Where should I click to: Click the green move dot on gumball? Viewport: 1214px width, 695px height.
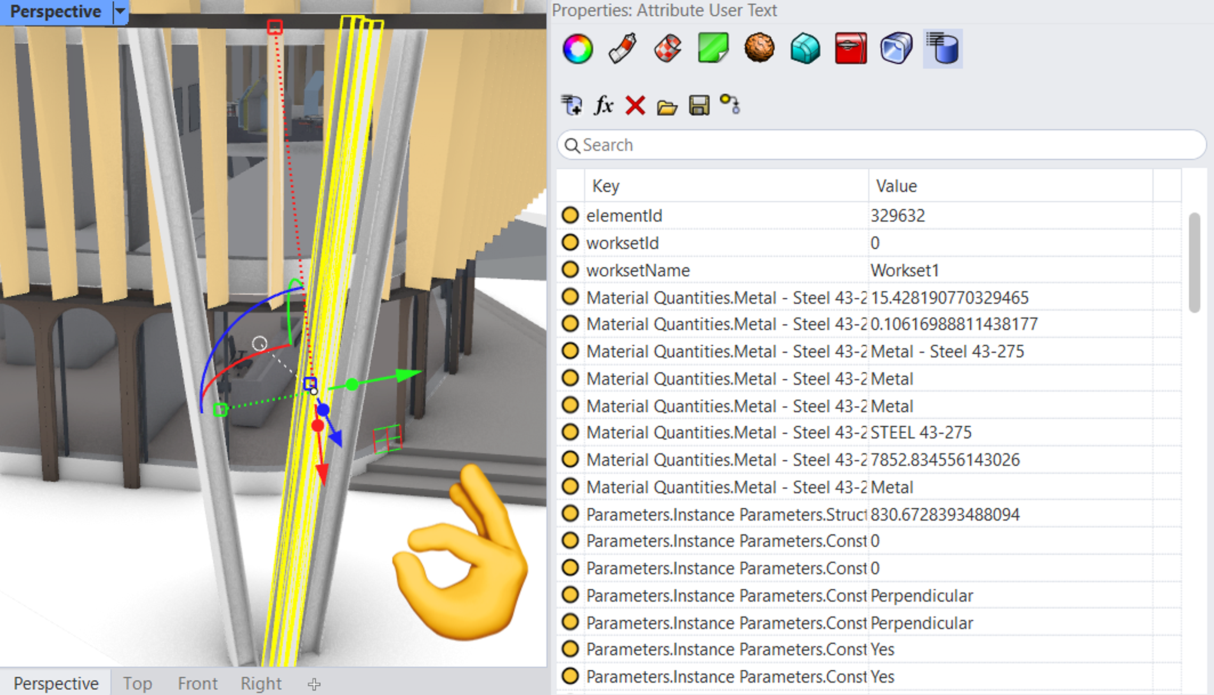tap(352, 384)
